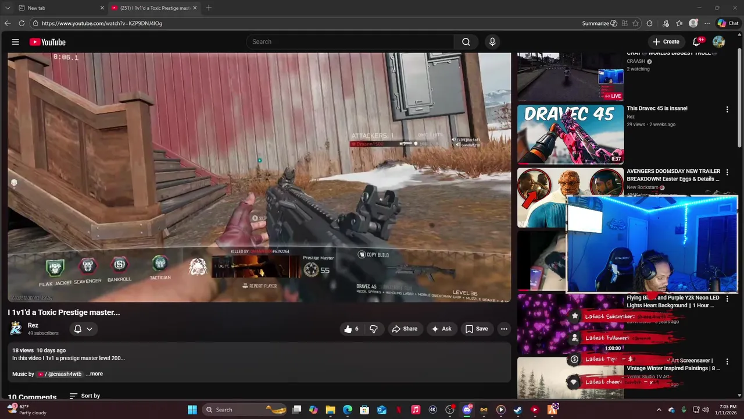744x419 pixels.
Task: Open the @craash4wrb music link
Action: point(59,374)
